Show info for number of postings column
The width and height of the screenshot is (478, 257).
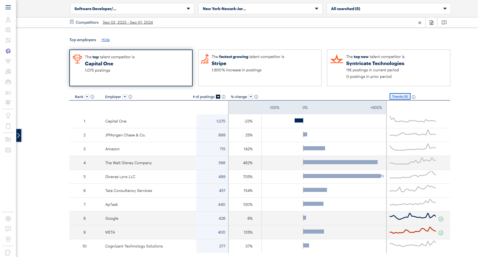[224, 97]
